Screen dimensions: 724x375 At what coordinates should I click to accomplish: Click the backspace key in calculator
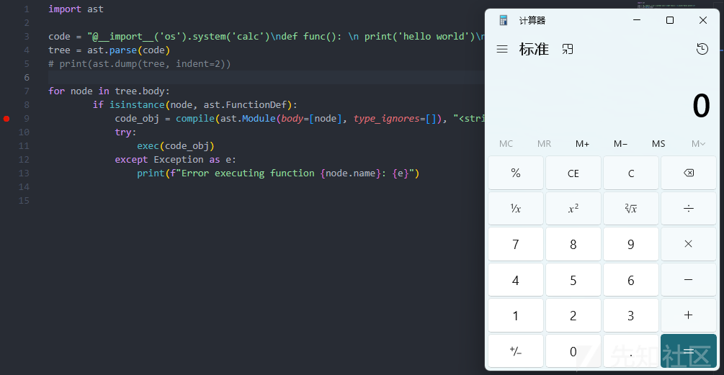click(689, 173)
